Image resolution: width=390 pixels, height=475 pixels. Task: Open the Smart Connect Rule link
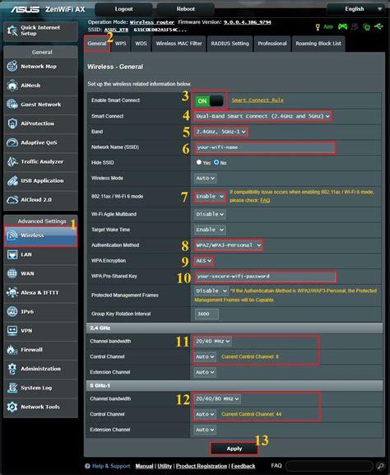click(258, 100)
